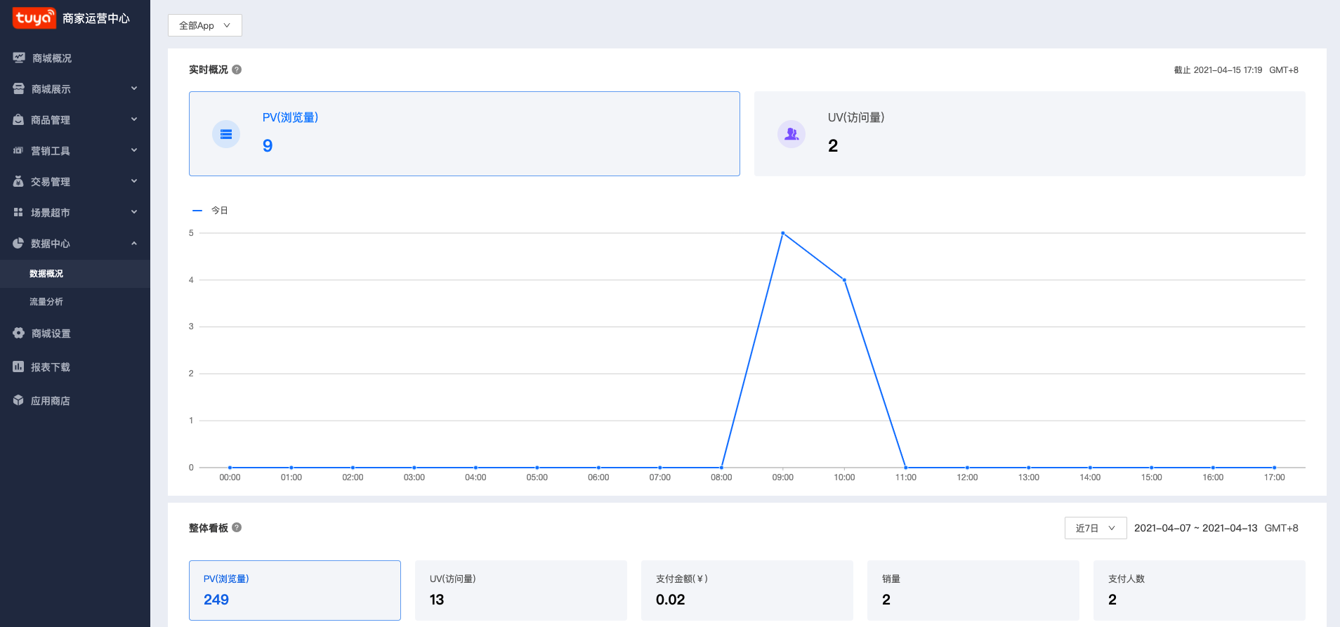Open the 应用商店 menu item
Image resolution: width=1340 pixels, height=627 pixels.
[x=75, y=401]
